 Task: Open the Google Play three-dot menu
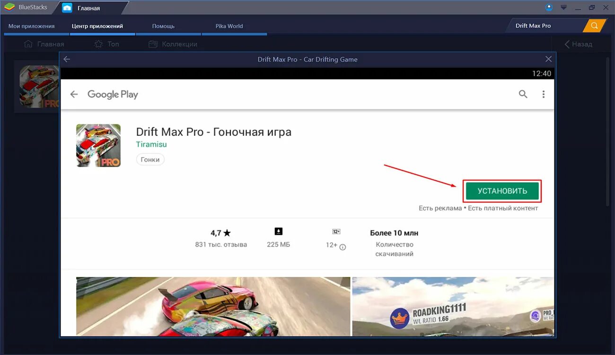point(543,94)
